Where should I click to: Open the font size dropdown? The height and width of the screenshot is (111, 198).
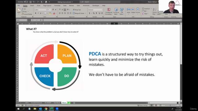[x=51, y=10]
